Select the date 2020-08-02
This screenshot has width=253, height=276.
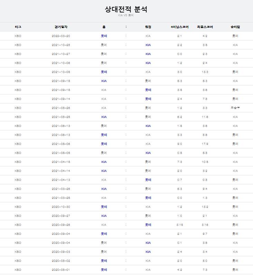[61, 261]
